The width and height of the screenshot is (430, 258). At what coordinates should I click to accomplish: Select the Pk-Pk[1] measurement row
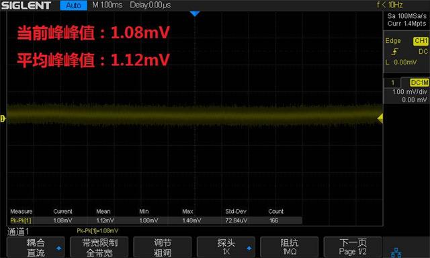point(156,220)
